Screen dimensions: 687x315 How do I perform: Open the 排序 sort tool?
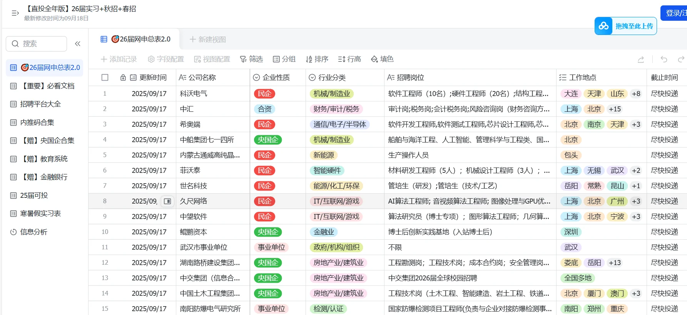tap(317, 59)
